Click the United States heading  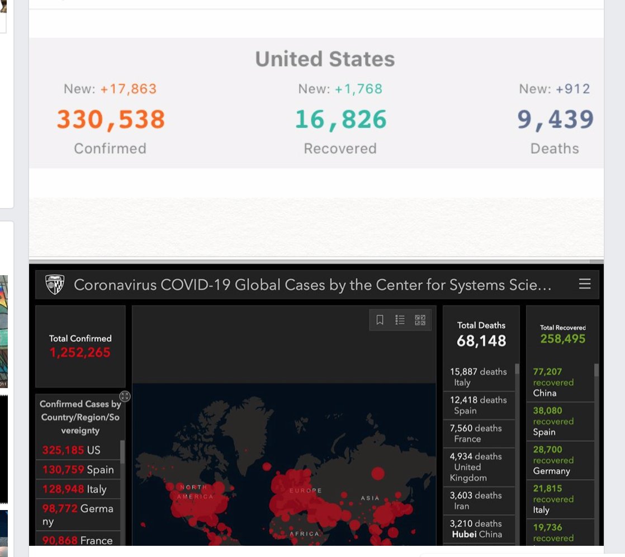(325, 59)
